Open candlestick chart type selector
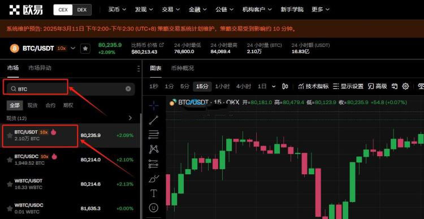The image size is (424, 219). point(285,87)
